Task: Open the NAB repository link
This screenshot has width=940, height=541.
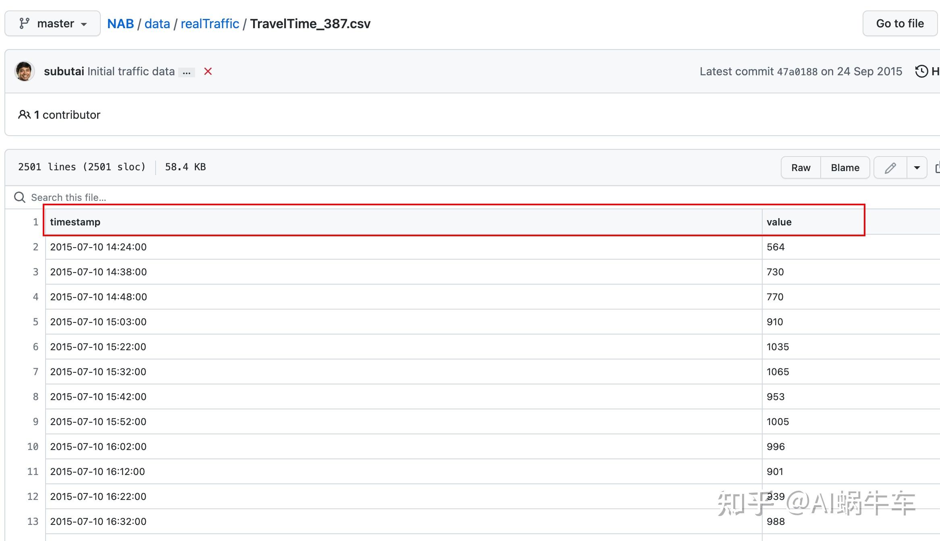Action: click(x=120, y=23)
